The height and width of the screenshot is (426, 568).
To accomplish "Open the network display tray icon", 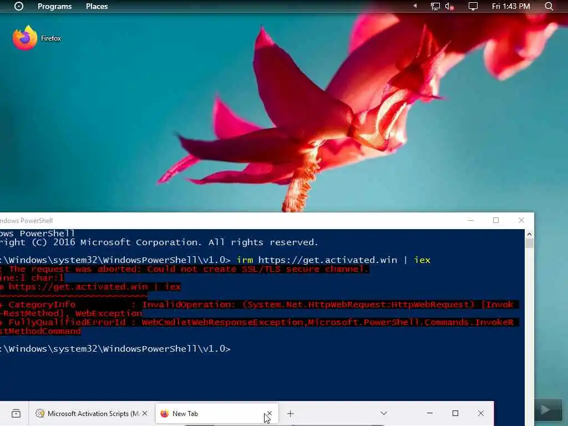I will 435,6.
